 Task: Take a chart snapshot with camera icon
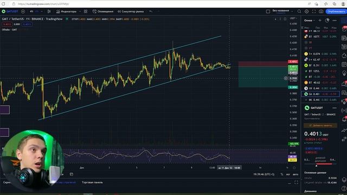[321, 11]
